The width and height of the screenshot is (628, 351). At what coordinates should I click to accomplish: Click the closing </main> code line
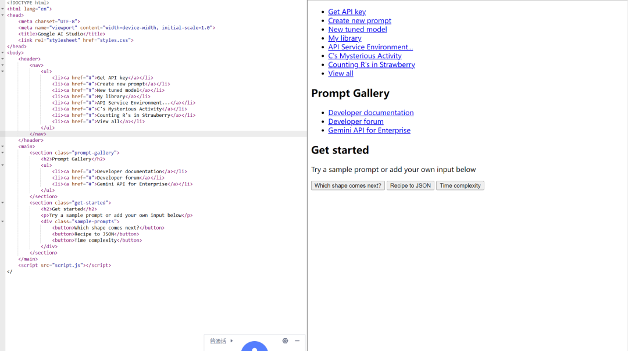pyautogui.click(x=28, y=259)
